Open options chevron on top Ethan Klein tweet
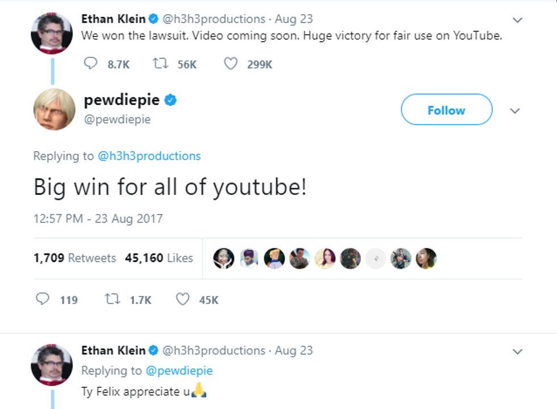Screen dimensions: 557x409 click(x=517, y=20)
